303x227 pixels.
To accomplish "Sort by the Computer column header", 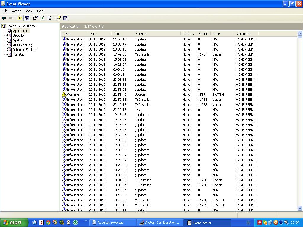I will [x=246, y=34].
